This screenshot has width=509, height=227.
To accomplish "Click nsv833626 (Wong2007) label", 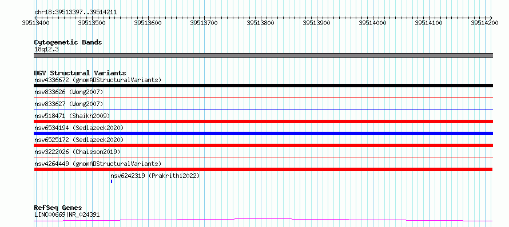I will pyautogui.click(x=69, y=92).
